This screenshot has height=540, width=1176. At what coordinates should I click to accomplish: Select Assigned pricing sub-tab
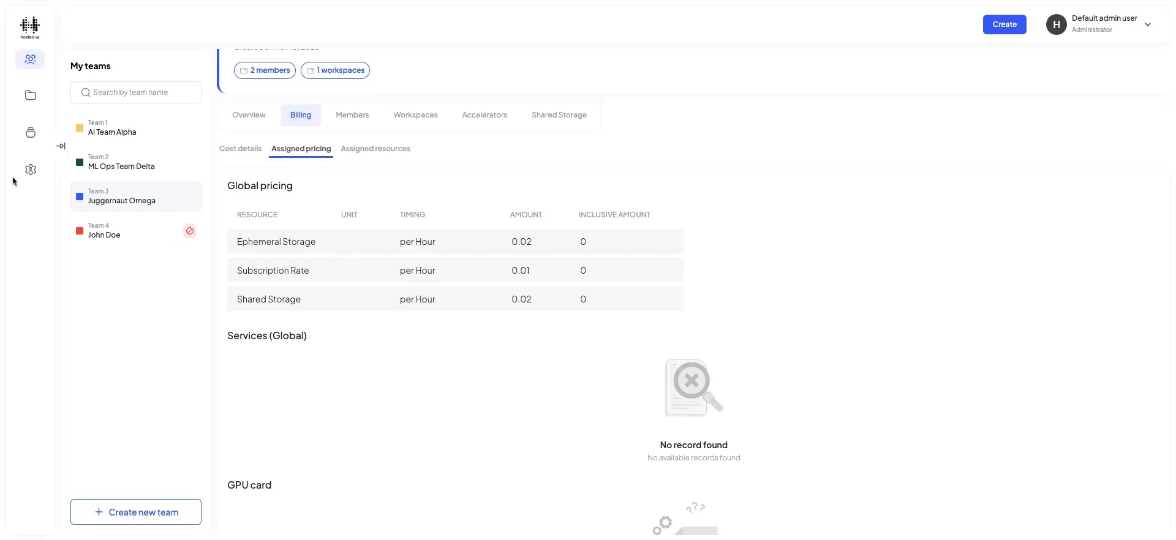(x=301, y=149)
